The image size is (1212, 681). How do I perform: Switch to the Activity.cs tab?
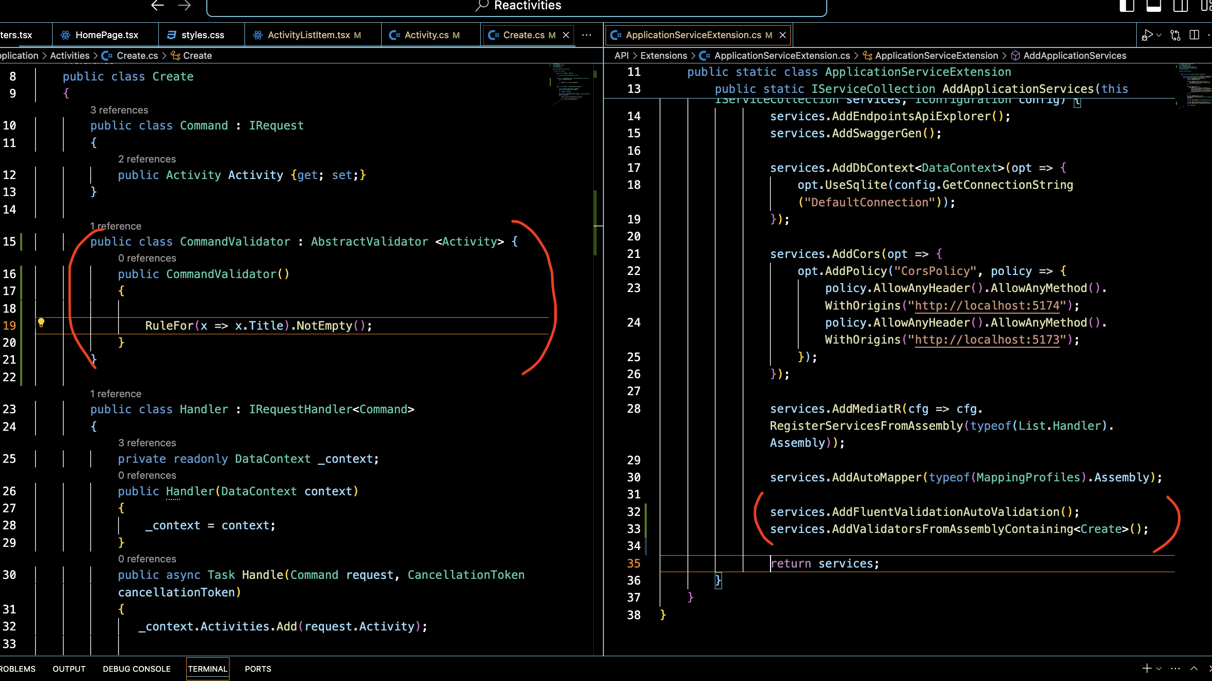(x=426, y=35)
